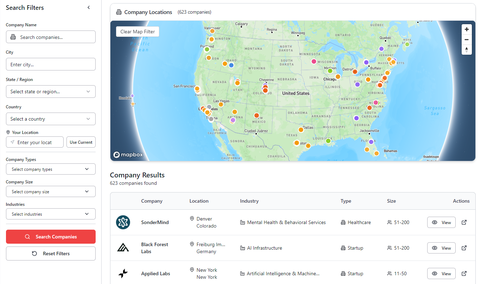Image resolution: width=481 pixels, height=284 pixels.
Task: Click the Type column header
Action: tap(346, 201)
